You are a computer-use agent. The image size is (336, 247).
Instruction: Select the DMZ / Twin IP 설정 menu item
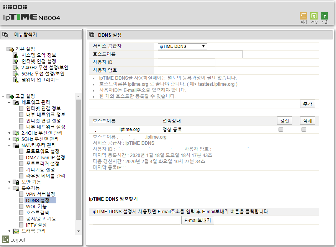pos(46,158)
